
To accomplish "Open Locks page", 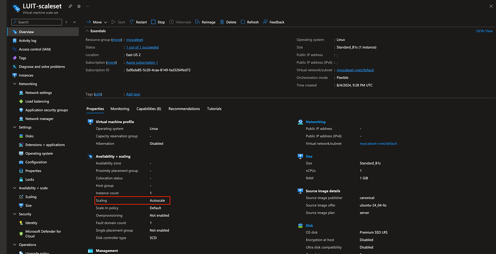I will tap(30, 180).
